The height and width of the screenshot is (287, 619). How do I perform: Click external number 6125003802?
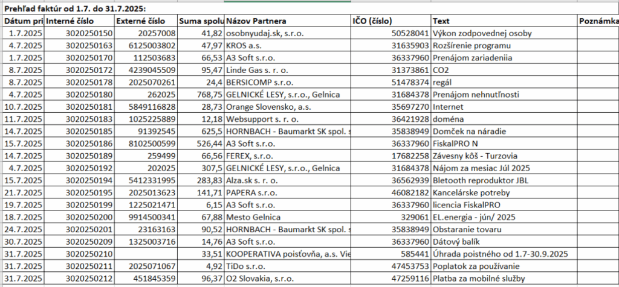(146, 46)
